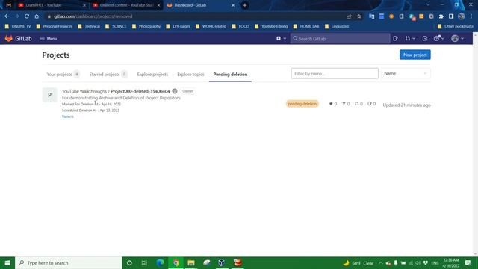Go to GitLab home via logo
This screenshot has width=478, height=269.
[x=18, y=38]
